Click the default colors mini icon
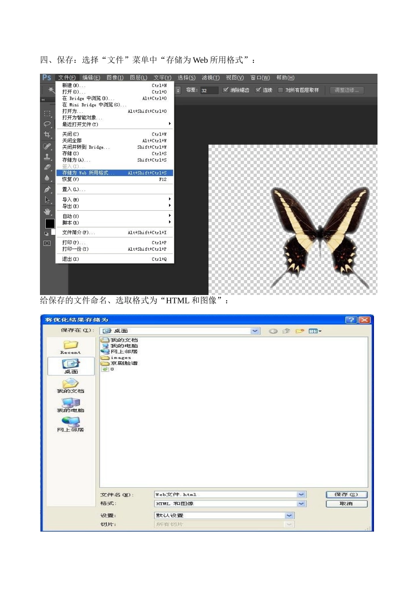417x590 pixels. tap(46, 234)
